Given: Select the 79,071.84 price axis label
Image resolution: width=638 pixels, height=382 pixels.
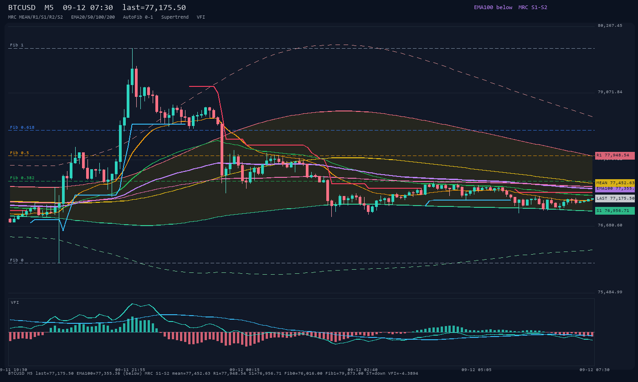Looking at the screenshot, I should (610, 92).
